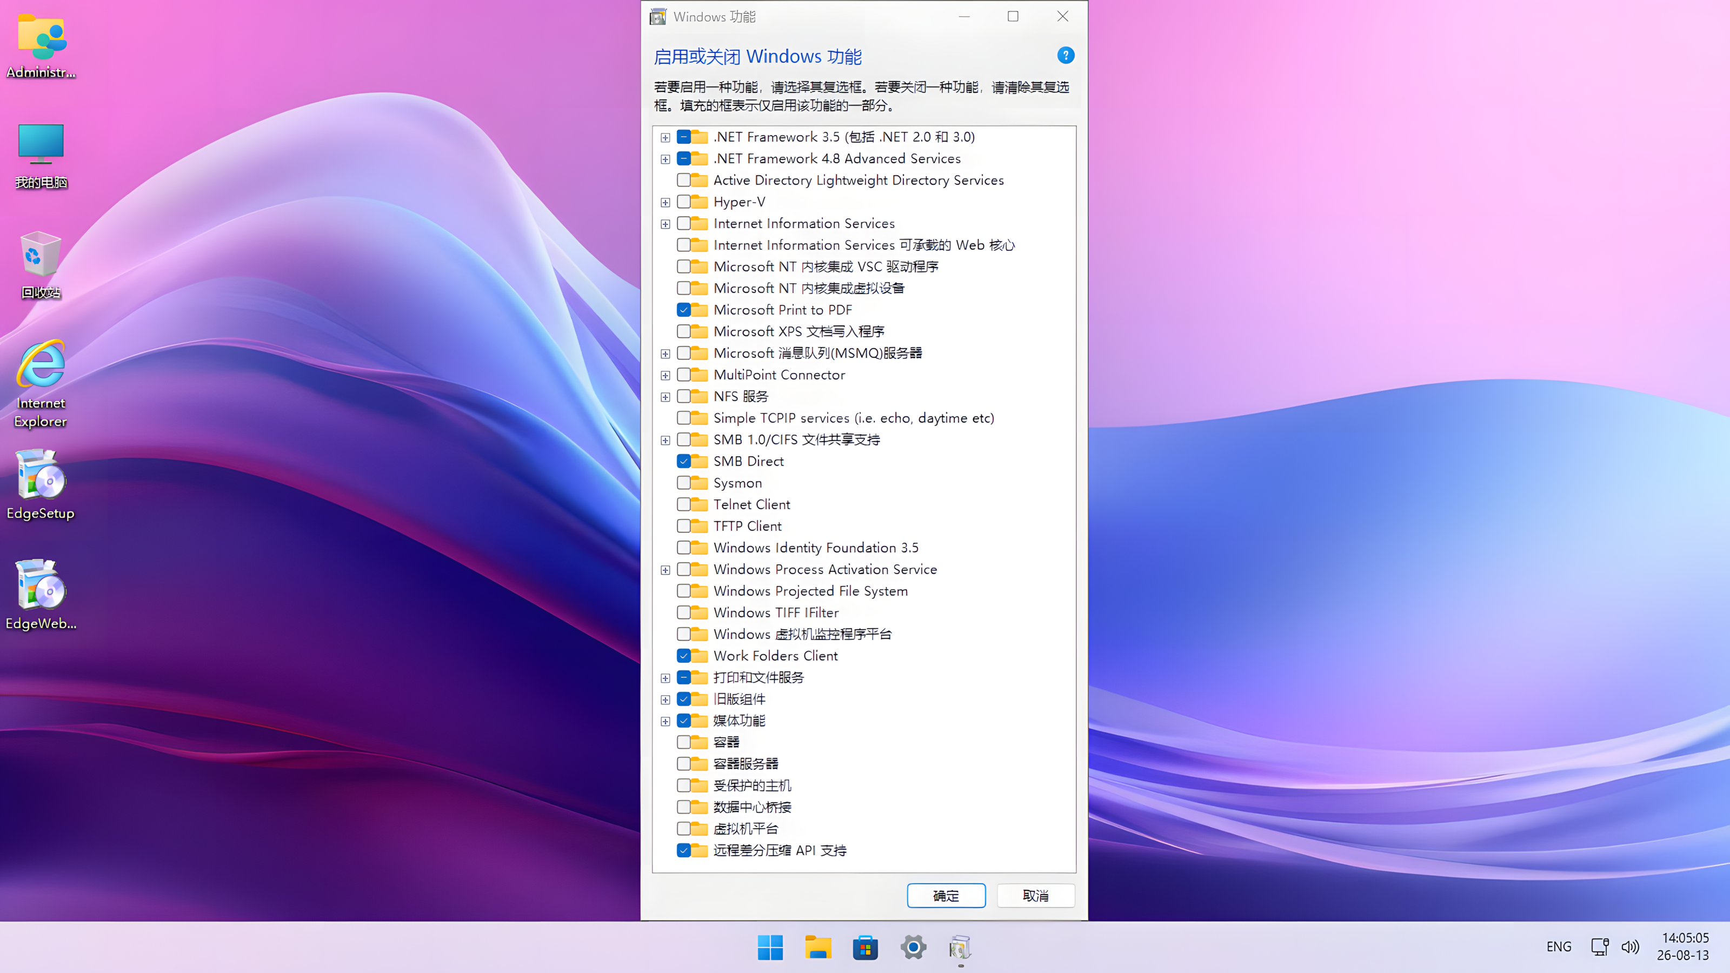Expand the NFS 服务 node

[x=666, y=397]
